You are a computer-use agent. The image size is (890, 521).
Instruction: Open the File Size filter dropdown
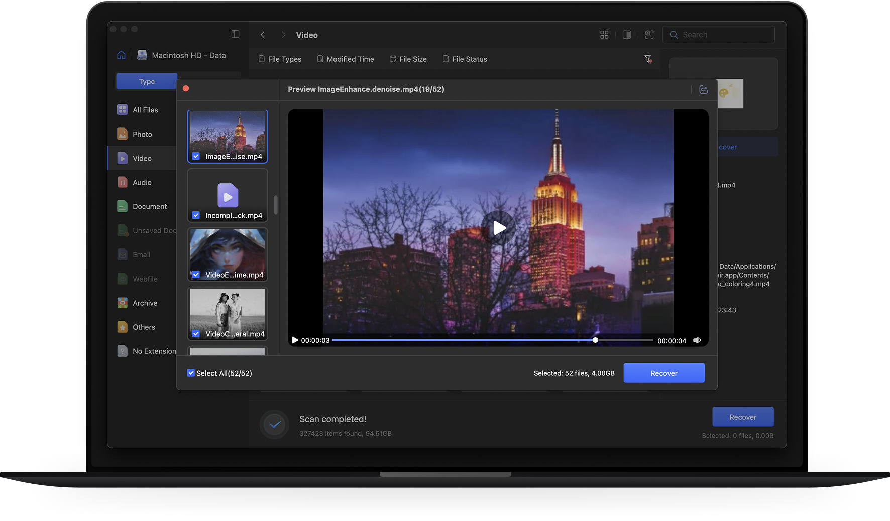[x=408, y=59]
